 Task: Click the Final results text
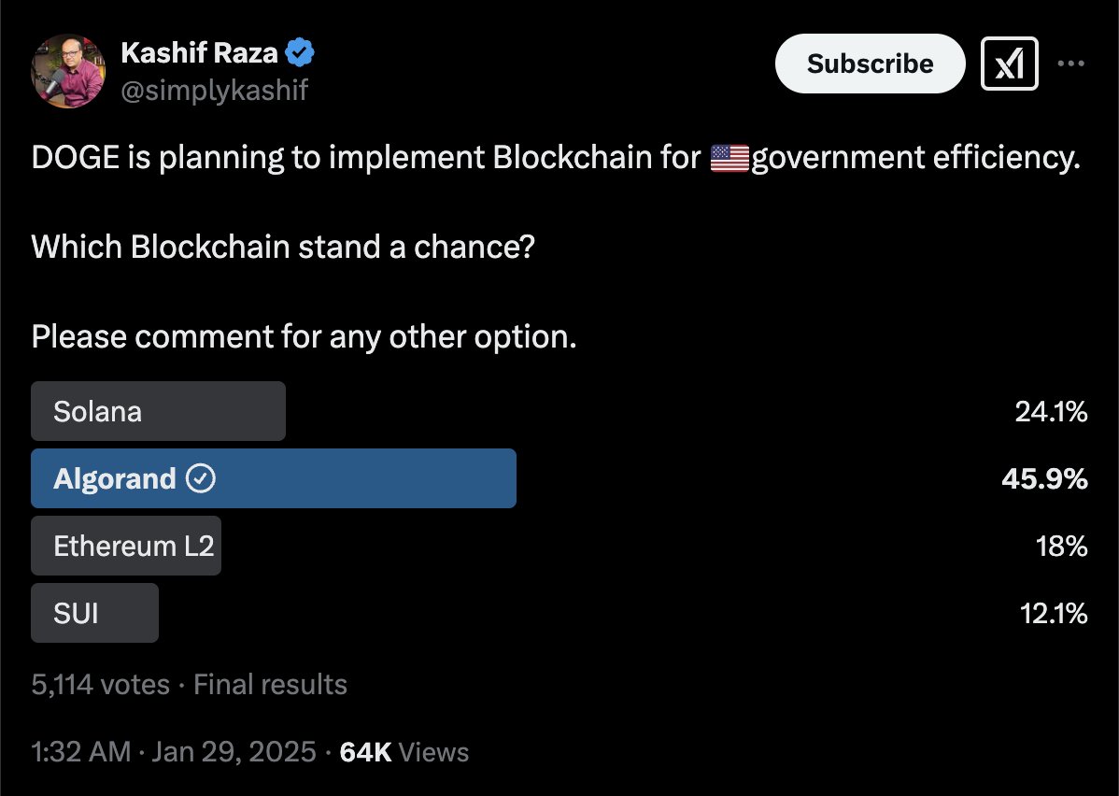pos(271,684)
